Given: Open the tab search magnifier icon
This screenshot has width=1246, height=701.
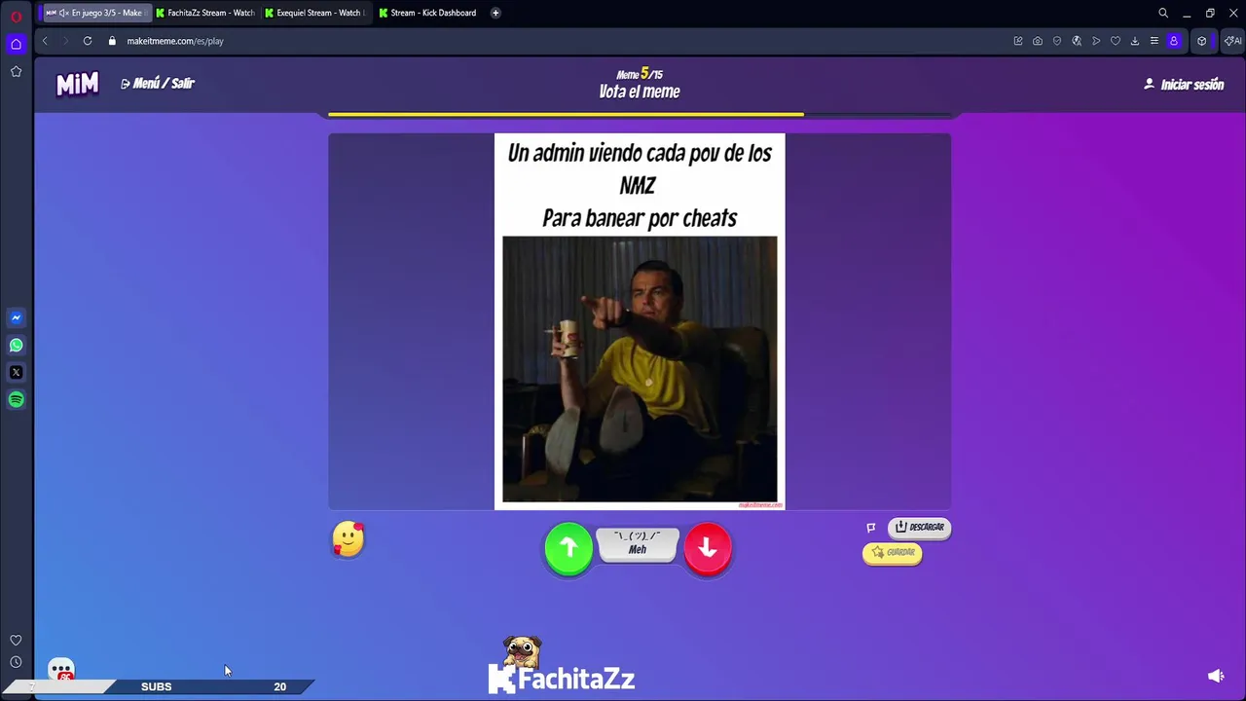Looking at the screenshot, I should tap(1163, 13).
